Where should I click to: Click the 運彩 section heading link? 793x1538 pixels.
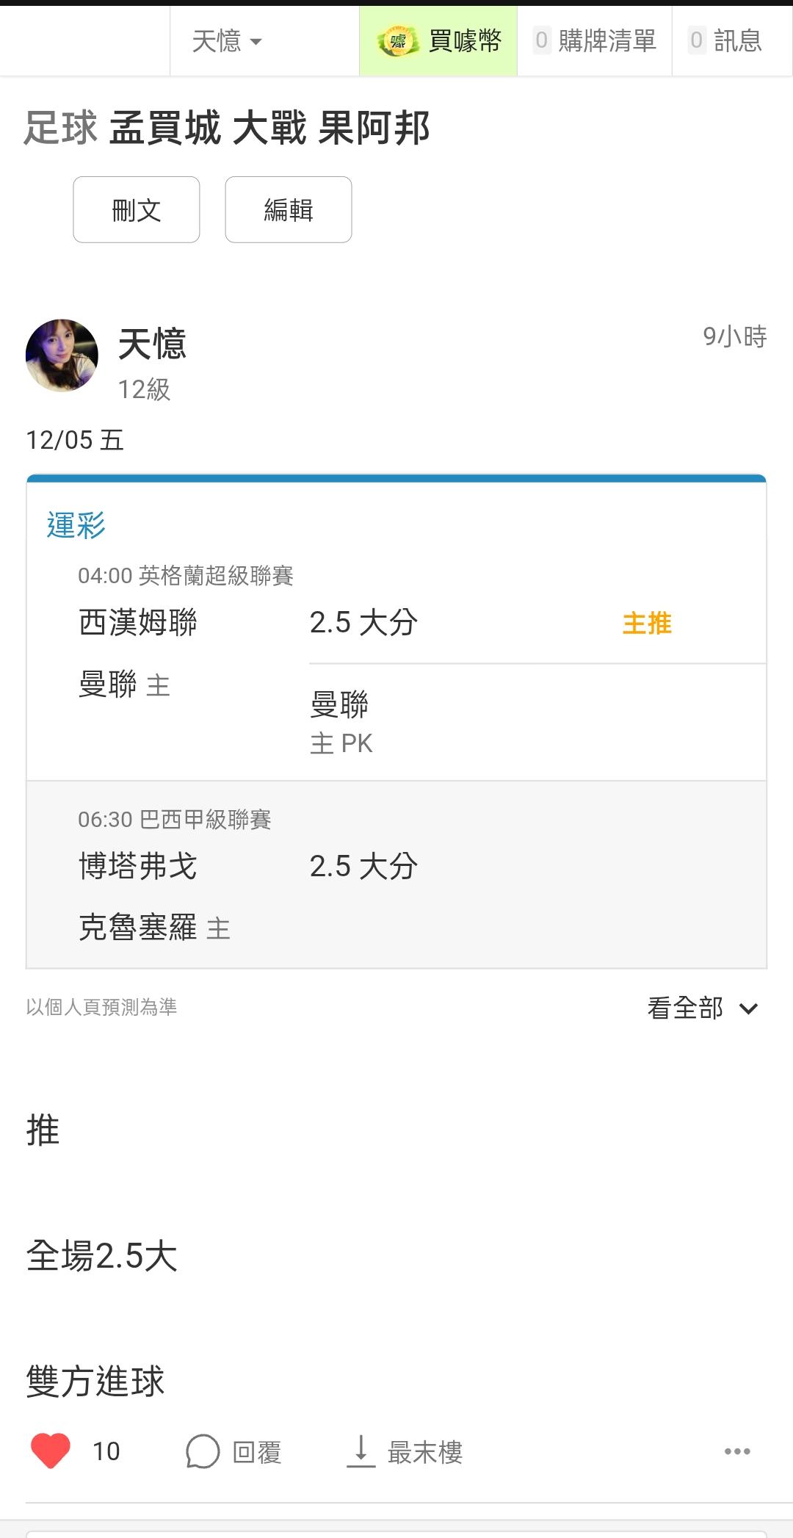pyautogui.click(x=76, y=526)
